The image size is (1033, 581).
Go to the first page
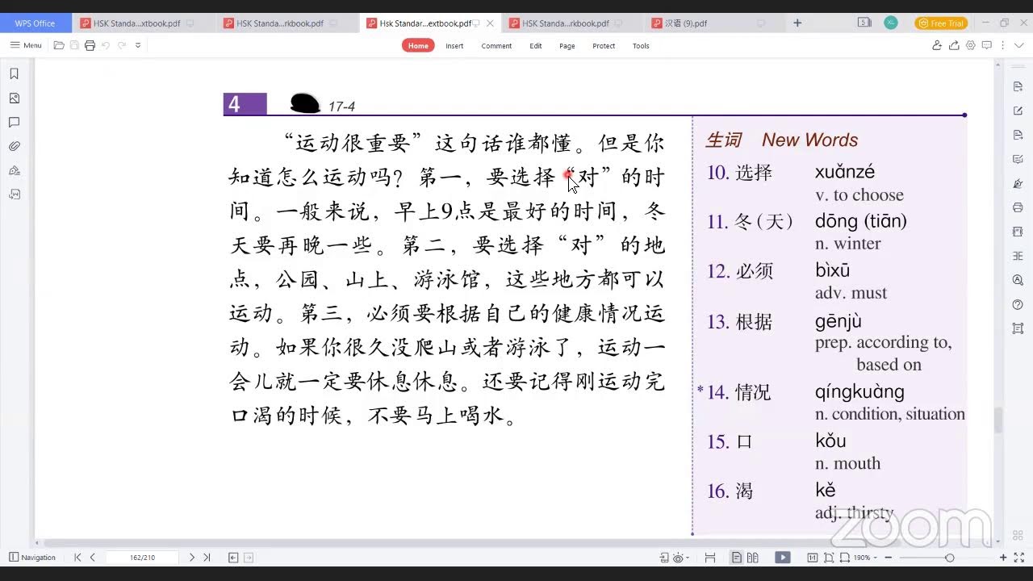(77, 557)
